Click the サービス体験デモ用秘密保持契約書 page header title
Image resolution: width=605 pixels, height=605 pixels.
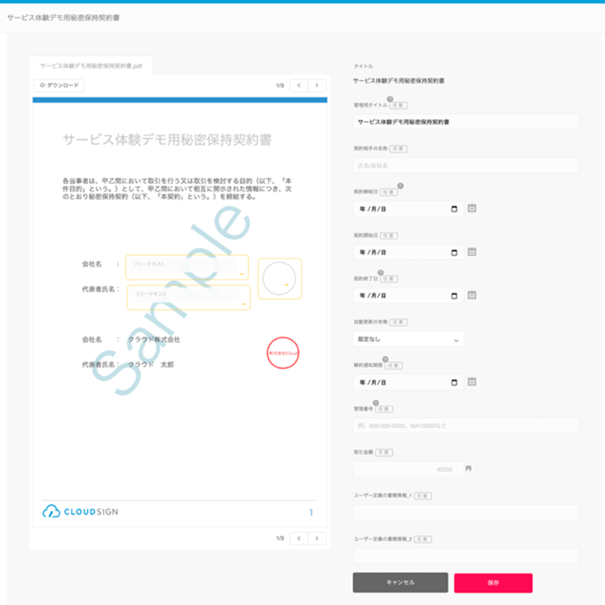click(x=63, y=18)
